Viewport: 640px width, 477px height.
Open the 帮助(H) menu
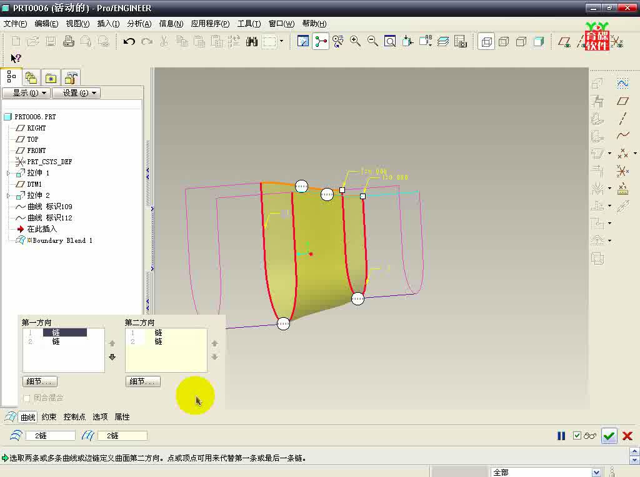(x=314, y=24)
